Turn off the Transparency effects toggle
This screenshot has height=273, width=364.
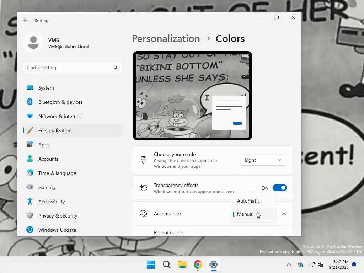pos(279,188)
